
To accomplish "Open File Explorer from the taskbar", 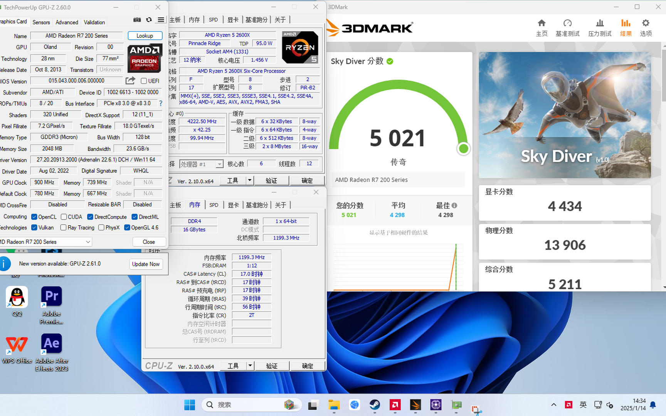I will pos(334,405).
